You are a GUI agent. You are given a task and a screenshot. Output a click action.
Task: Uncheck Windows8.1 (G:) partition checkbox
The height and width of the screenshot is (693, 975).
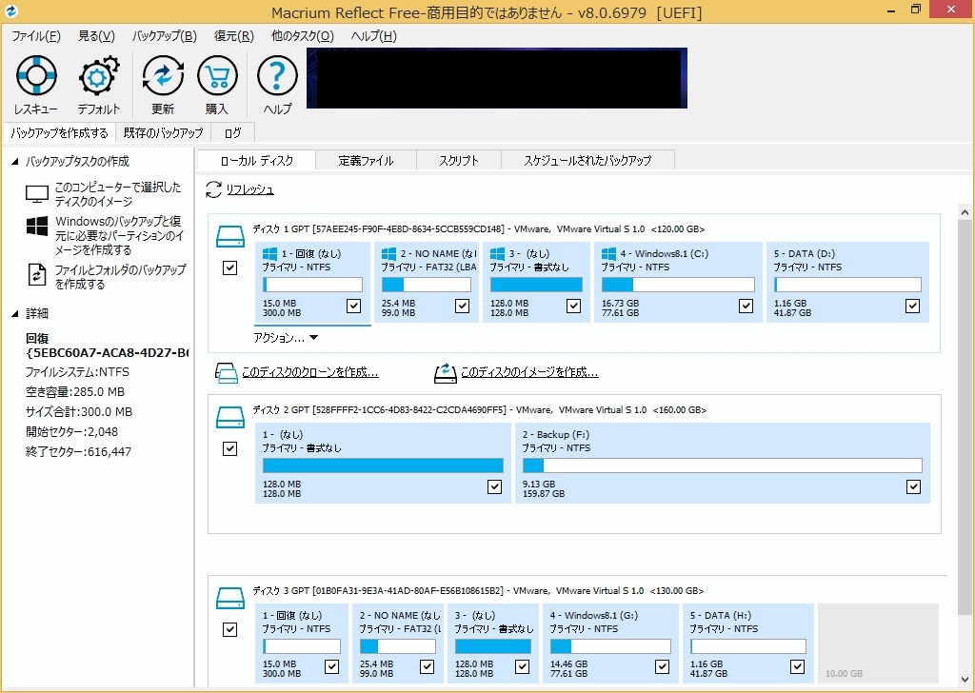click(x=663, y=667)
